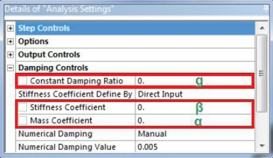Enable the Constant Damping Ratio checkbox
273x158 pixels.
23,81
